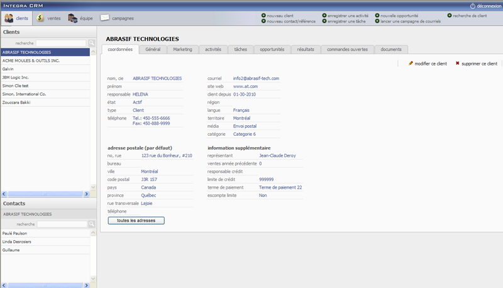This screenshot has height=288, width=503.
Task: Click plus icon beside nouvelle opportunité
Action: 377,15
